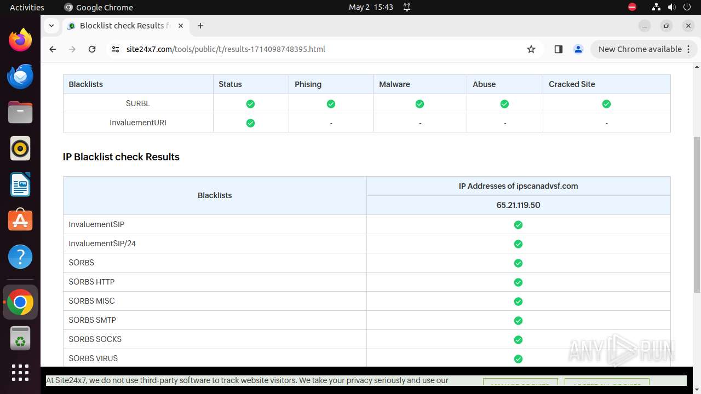Click the SORBS SMTP row label
The height and width of the screenshot is (394, 701).
(x=92, y=320)
